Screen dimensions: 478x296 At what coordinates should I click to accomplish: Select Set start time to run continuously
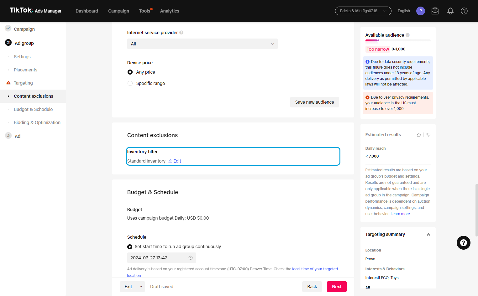click(130, 247)
